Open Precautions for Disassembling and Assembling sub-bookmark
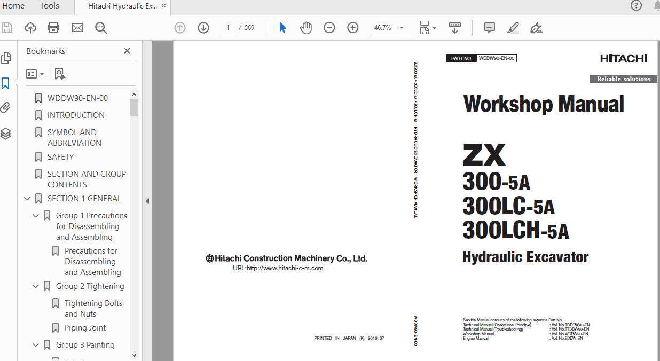660x361 pixels. click(93, 262)
